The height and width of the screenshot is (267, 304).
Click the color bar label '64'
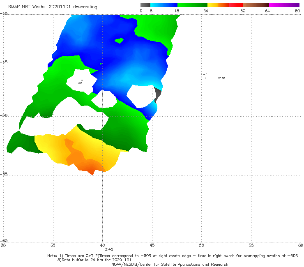point(267,11)
